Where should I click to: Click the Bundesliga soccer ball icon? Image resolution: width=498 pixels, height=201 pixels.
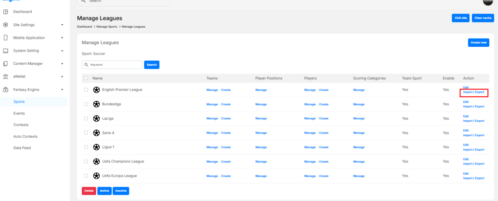click(x=96, y=104)
